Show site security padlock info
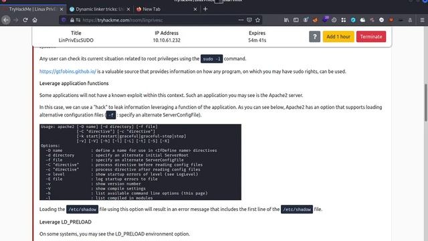Viewport: 428px width, 241px height. coord(72,20)
